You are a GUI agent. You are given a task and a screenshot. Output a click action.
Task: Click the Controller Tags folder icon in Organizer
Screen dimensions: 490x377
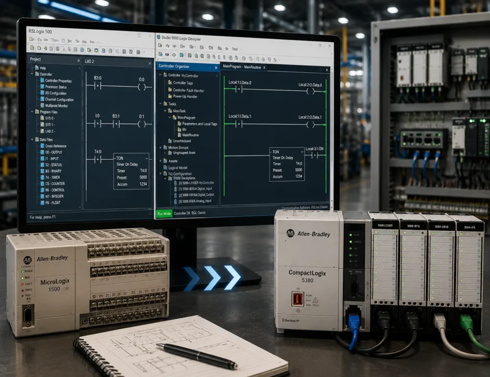coord(170,82)
